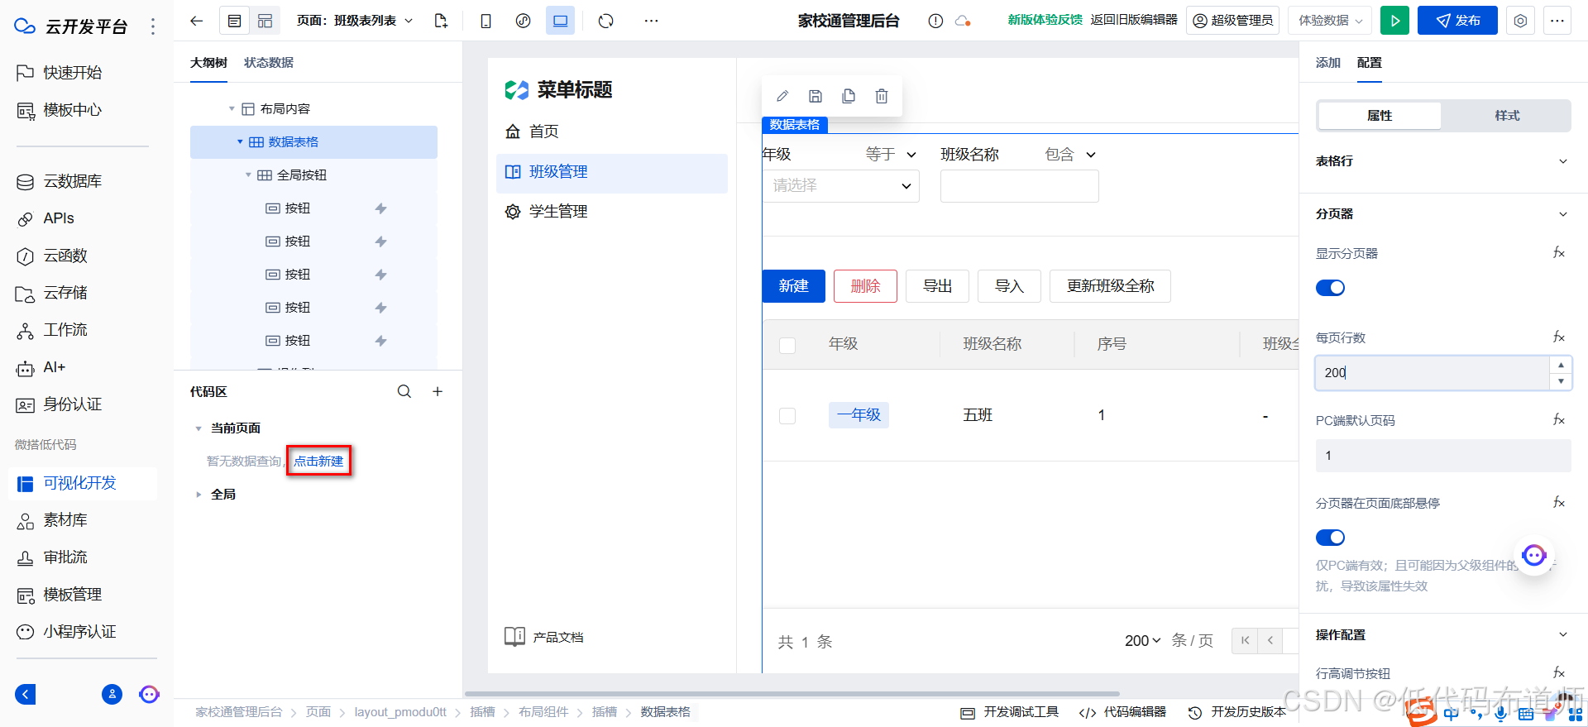1588x727 pixels.
Task: Click the red 删除 button
Action: point(865,286)
